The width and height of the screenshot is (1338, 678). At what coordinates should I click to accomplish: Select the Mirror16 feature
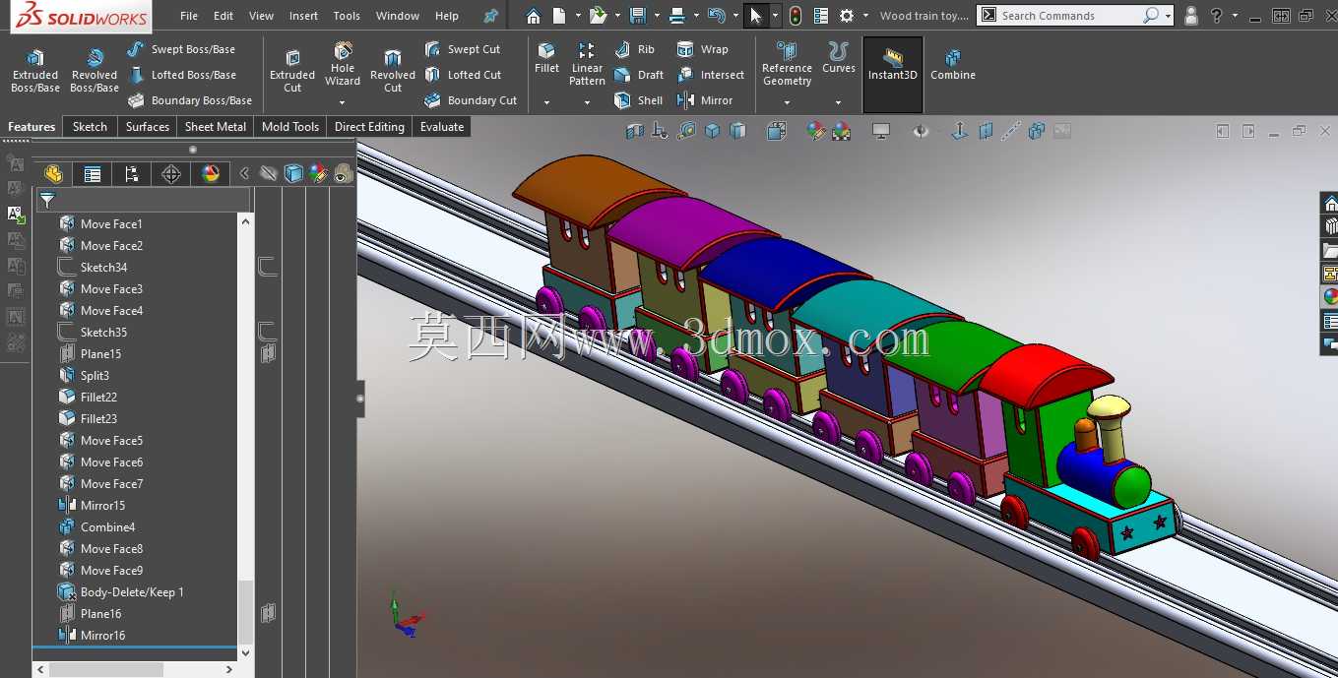93,635
